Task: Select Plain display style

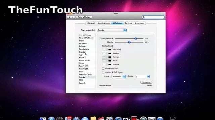Action: click(x=87, y=72)
